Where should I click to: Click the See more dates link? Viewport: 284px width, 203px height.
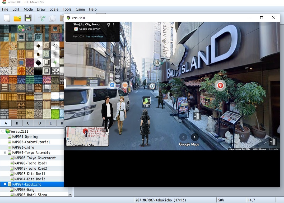[x=95, y=36]
